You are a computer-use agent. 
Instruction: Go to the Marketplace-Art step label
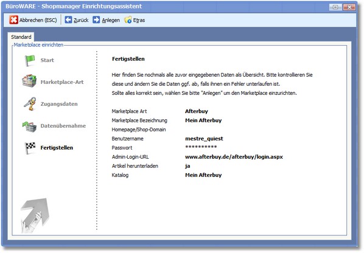click(x=62, y=82)
